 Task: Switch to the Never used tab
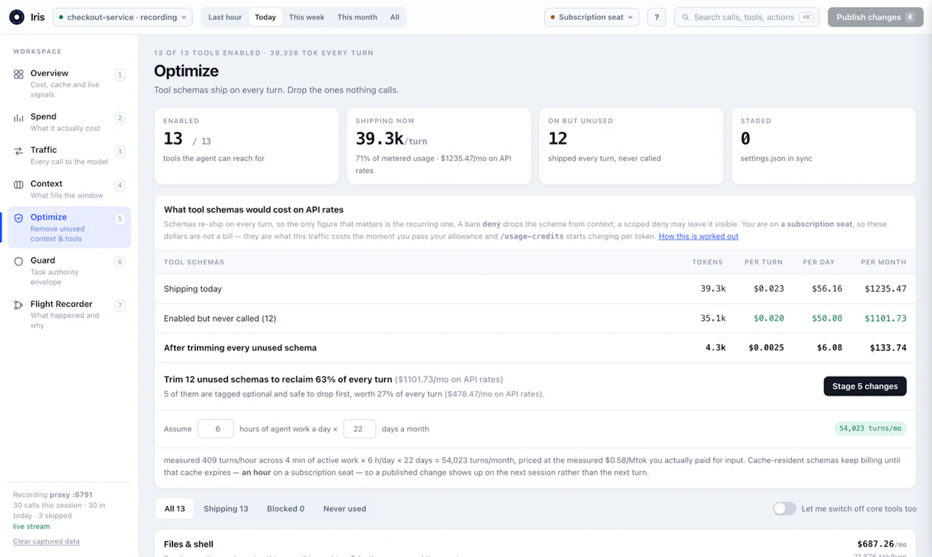coord(345,509)
